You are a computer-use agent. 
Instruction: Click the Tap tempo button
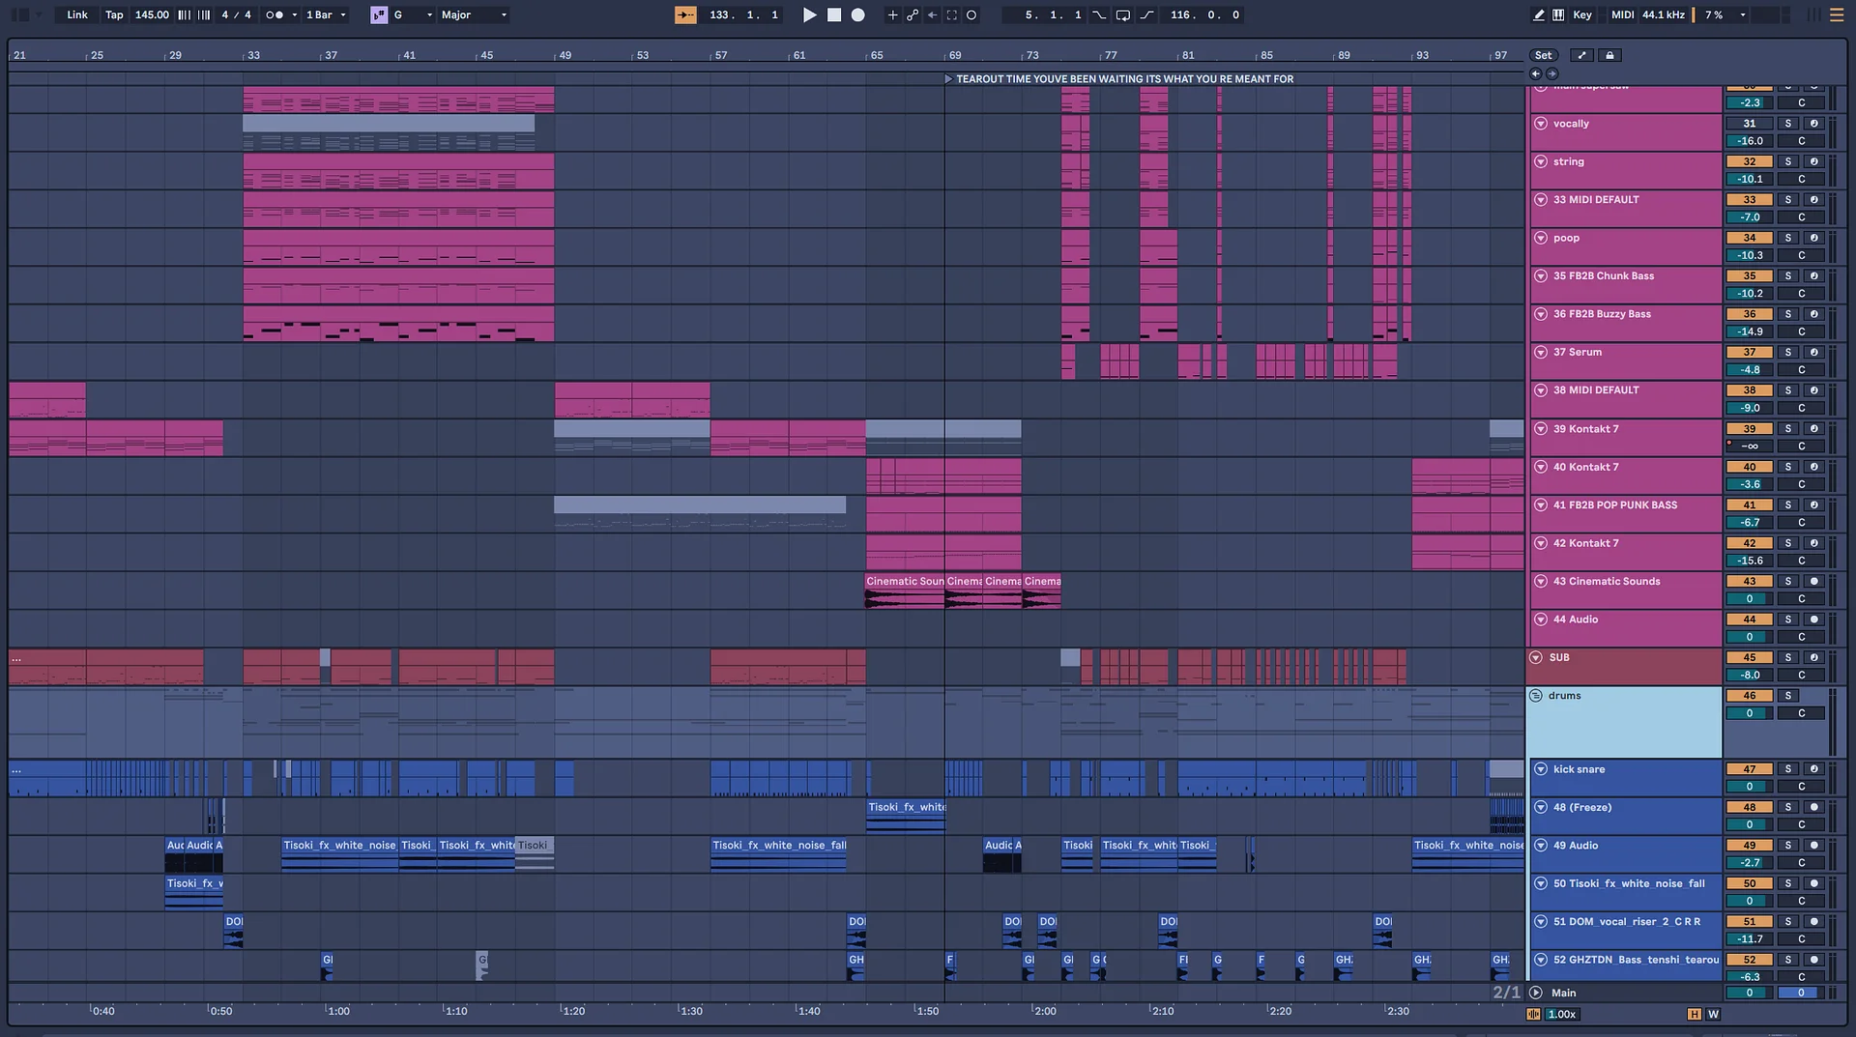[114, 14]
